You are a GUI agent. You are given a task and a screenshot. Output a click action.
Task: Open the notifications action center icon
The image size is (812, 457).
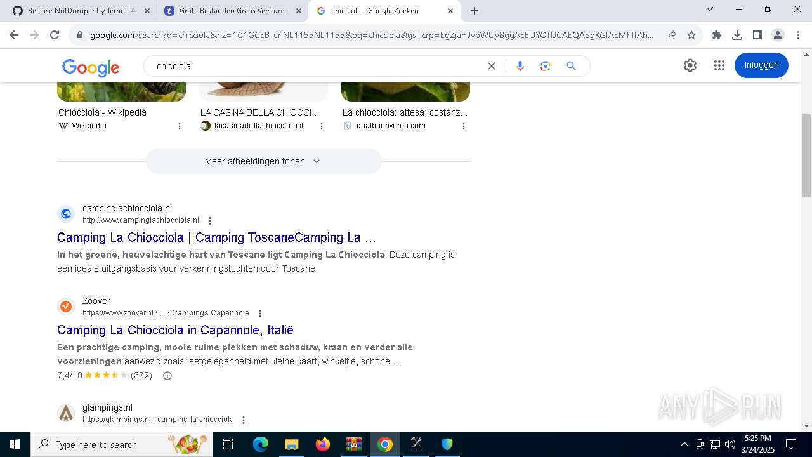tap(791, 444)
